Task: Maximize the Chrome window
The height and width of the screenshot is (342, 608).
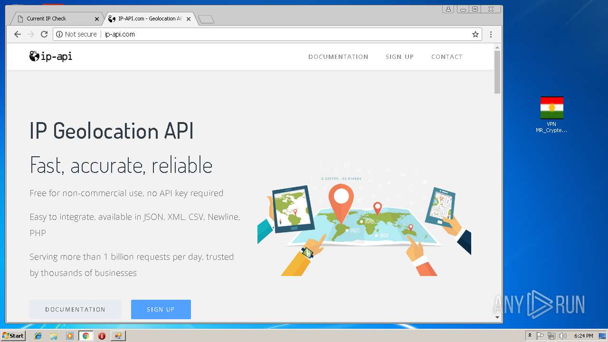Action: tap(475, 9)
